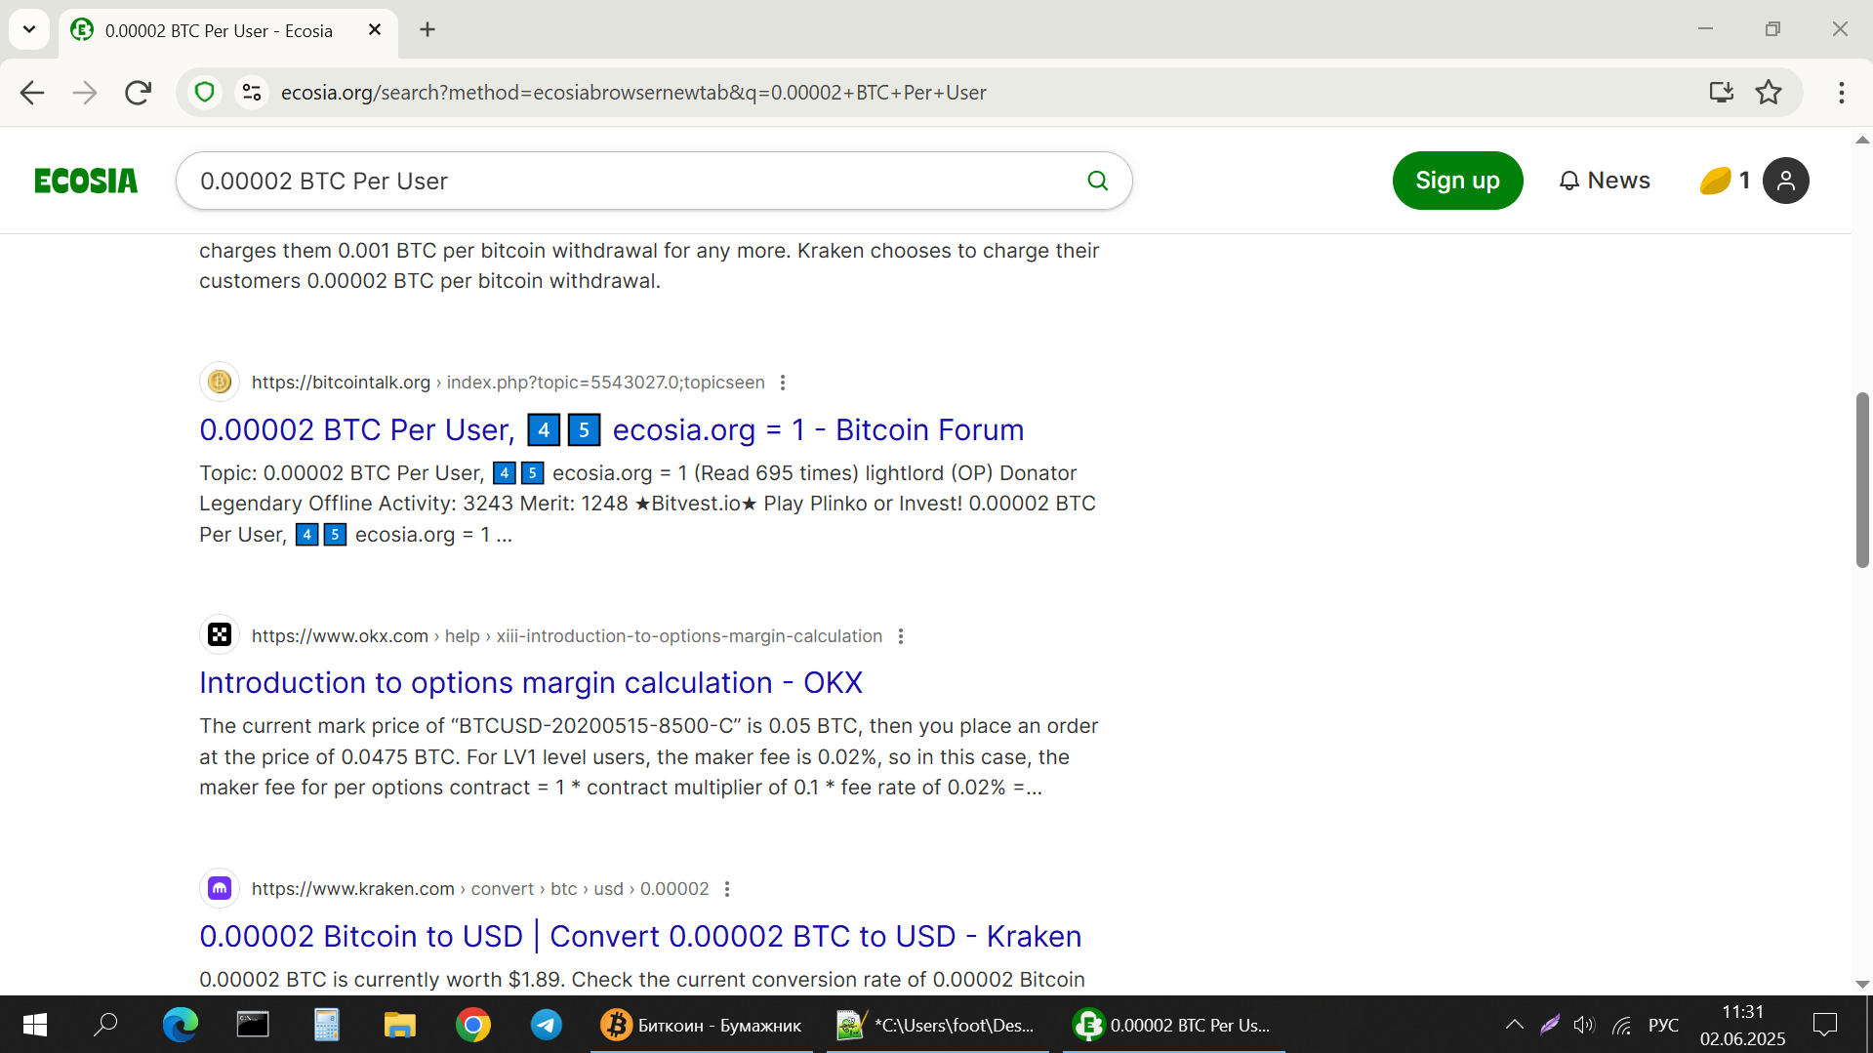This screenshot has width=1873, height=1053.
Task: Open Telegram from the taskbar
Action: coord(547,1025)
